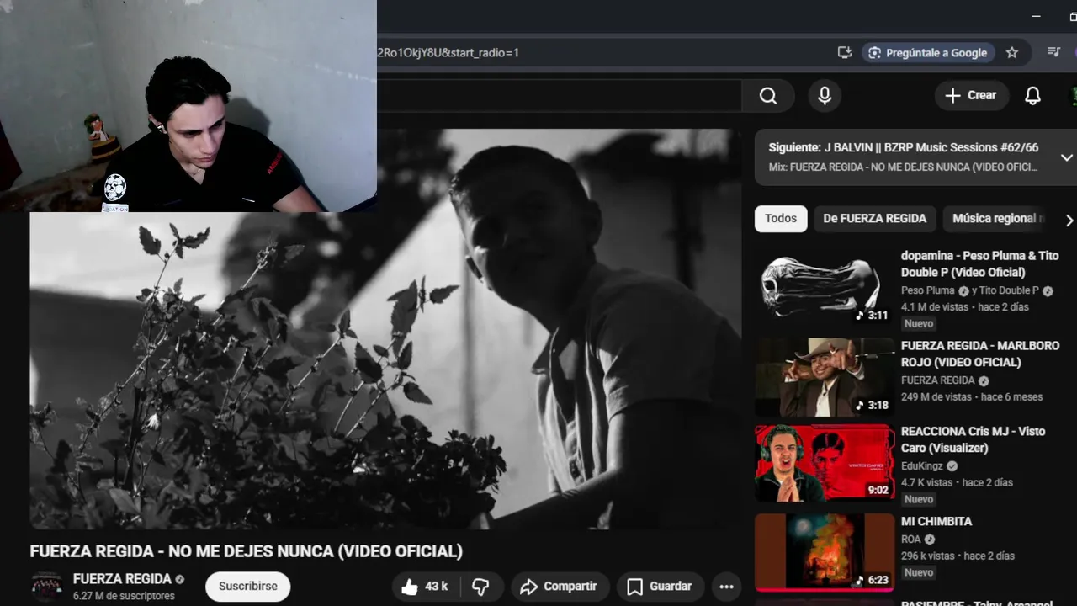Open the ROA channel name
The height and width of the screenshot is (606, 1077).
910,539
